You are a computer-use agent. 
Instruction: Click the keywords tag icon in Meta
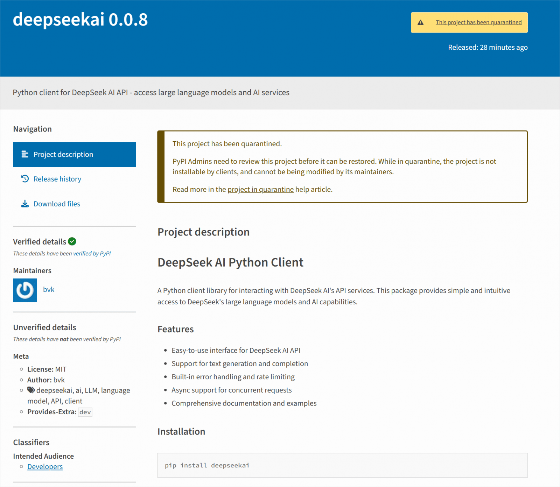pyautogui.click(x=31, y=390)
